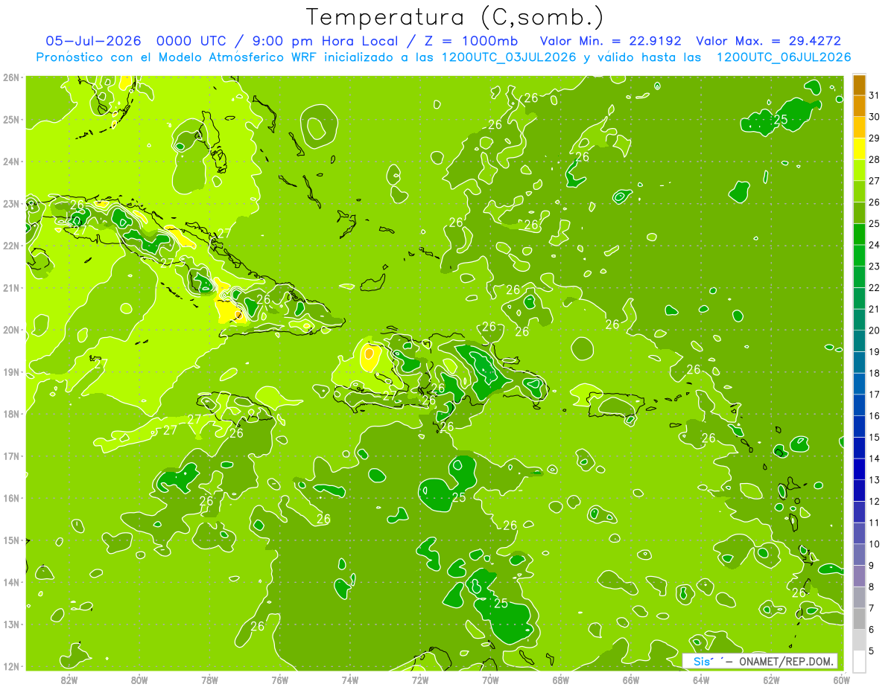Click the "62W" longitude axis label
894x690 pixels.
[x=771, y=680]
